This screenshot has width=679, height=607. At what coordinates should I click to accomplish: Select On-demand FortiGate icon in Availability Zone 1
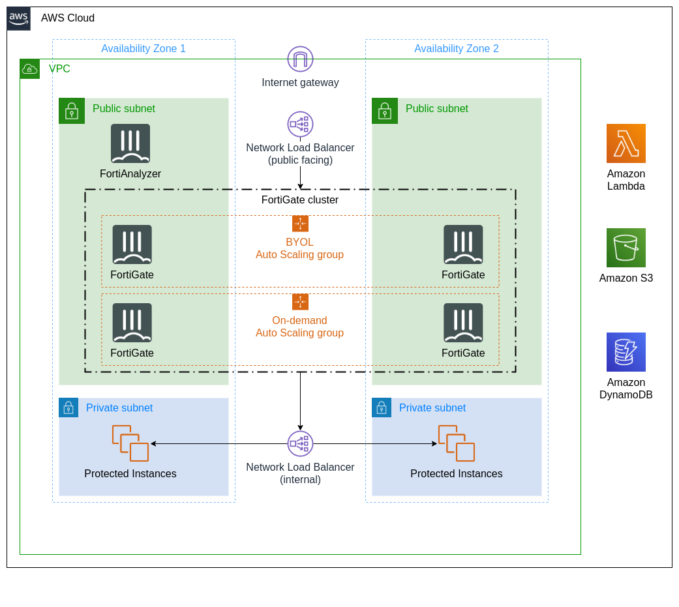(132, 323)
